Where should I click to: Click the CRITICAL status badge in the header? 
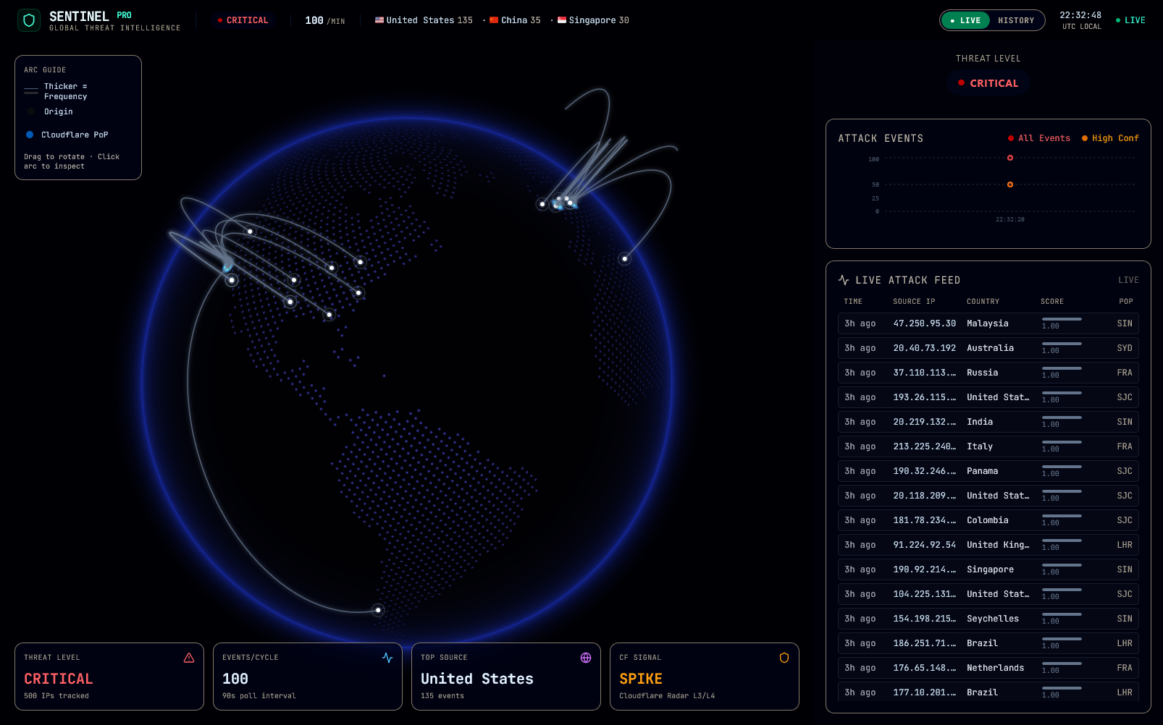(243, 20)
